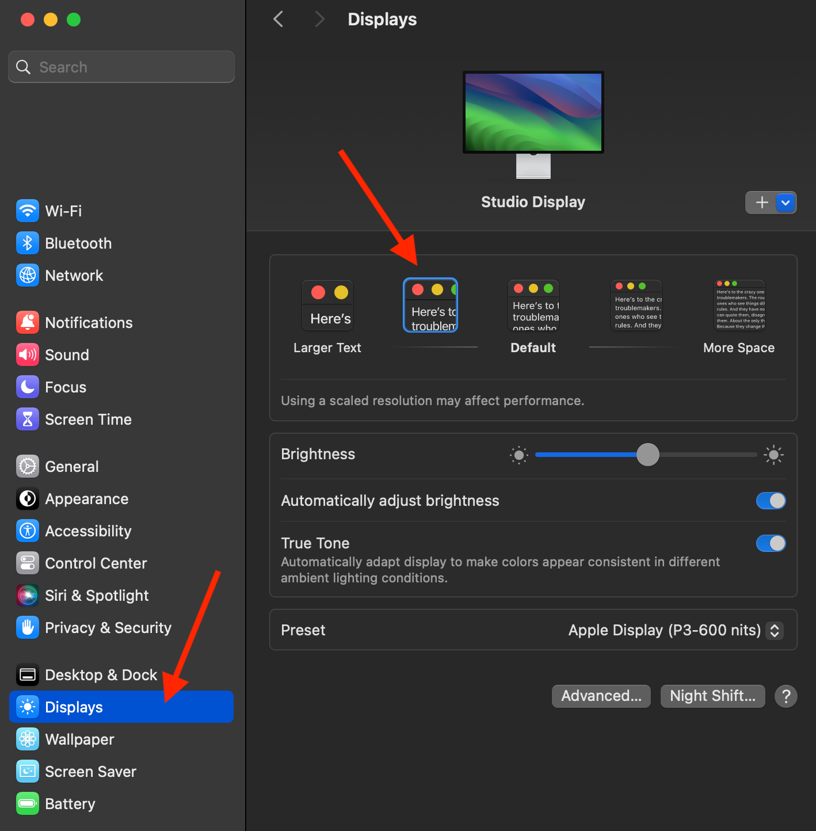Open the Appearance icon in sidebar
The image size is (816, 831).
point(28,498)
